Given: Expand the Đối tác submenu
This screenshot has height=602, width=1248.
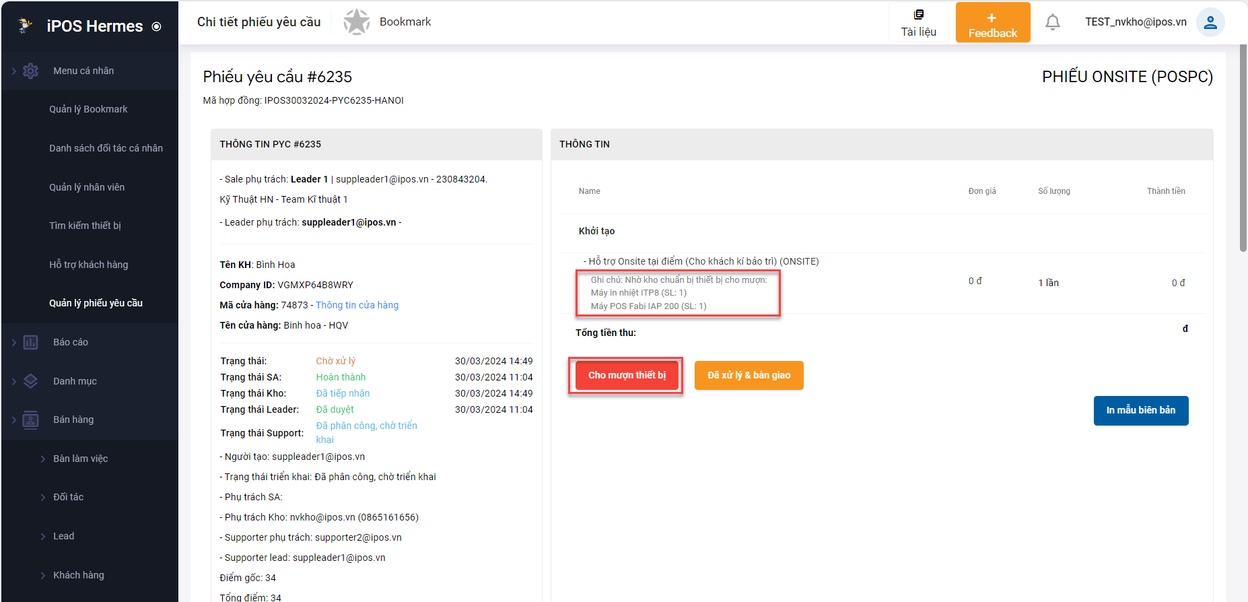Looking at the screenshot, I should (43, 497).
